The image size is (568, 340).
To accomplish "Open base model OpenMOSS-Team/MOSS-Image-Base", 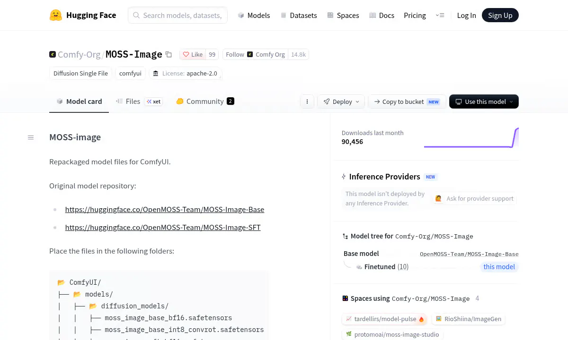I will click(469, 254).
